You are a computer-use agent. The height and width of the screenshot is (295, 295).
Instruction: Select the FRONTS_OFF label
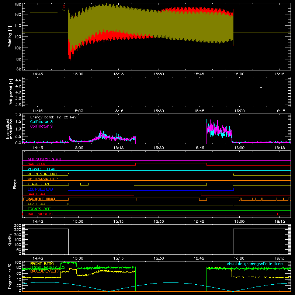point(39,209)
